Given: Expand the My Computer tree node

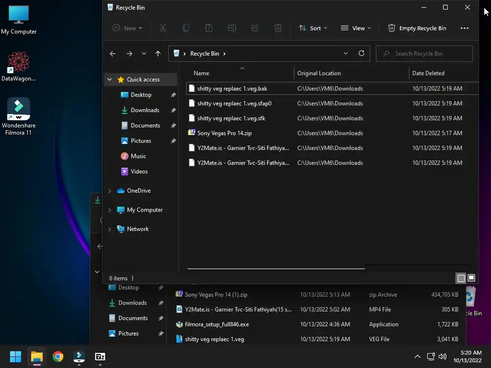Looking at the screenshot, I should point(110,210).
